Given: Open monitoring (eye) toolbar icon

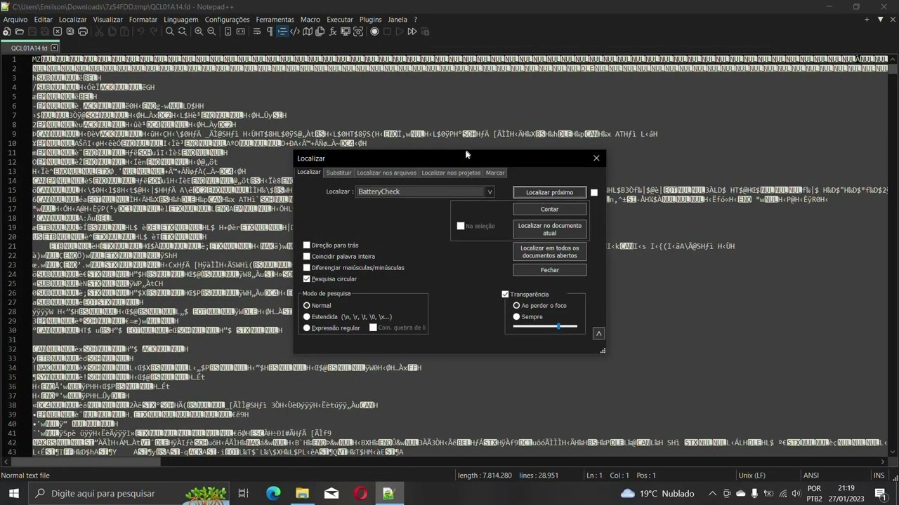Looking at the screenshot, I should pyautogui.click(x=358, y=32).
